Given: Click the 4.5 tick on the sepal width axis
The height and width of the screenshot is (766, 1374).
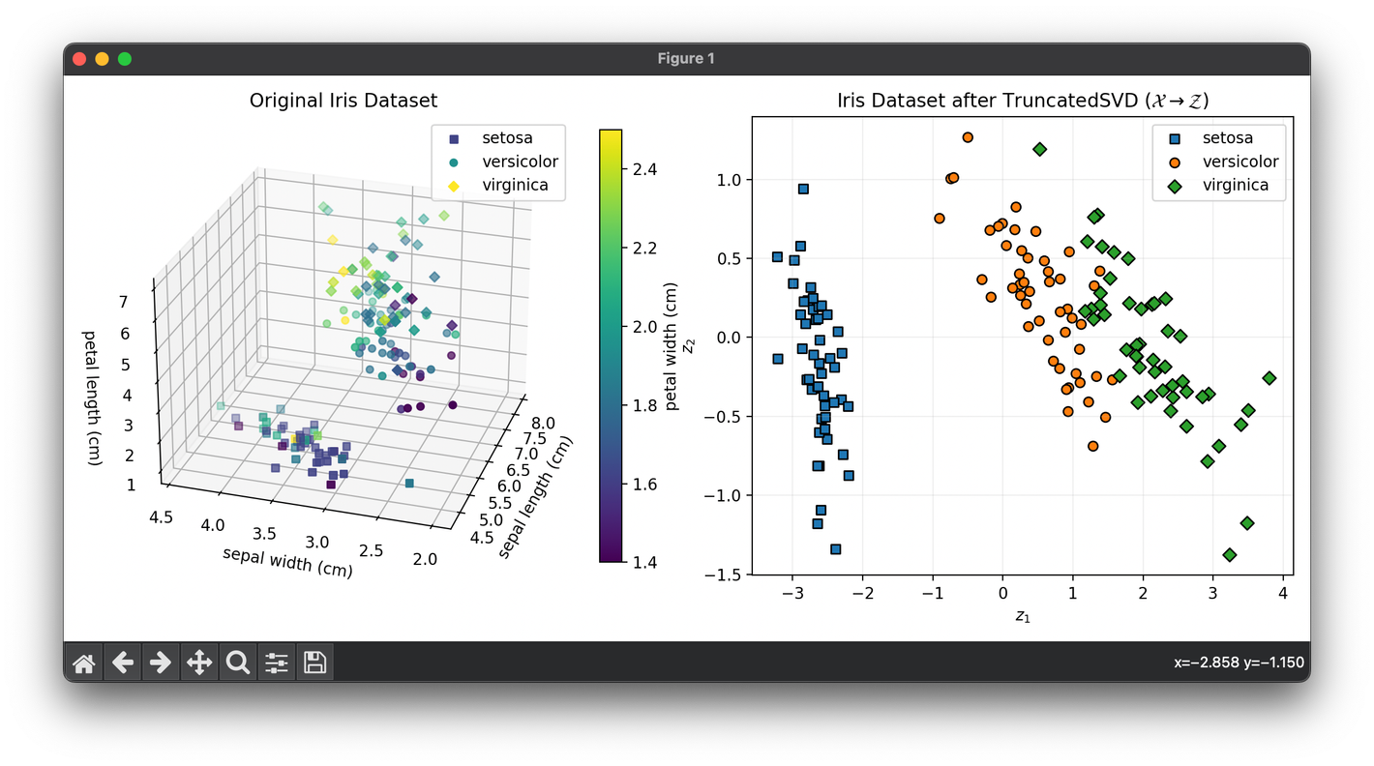Looking at the screenshot, I should (162, 516).
